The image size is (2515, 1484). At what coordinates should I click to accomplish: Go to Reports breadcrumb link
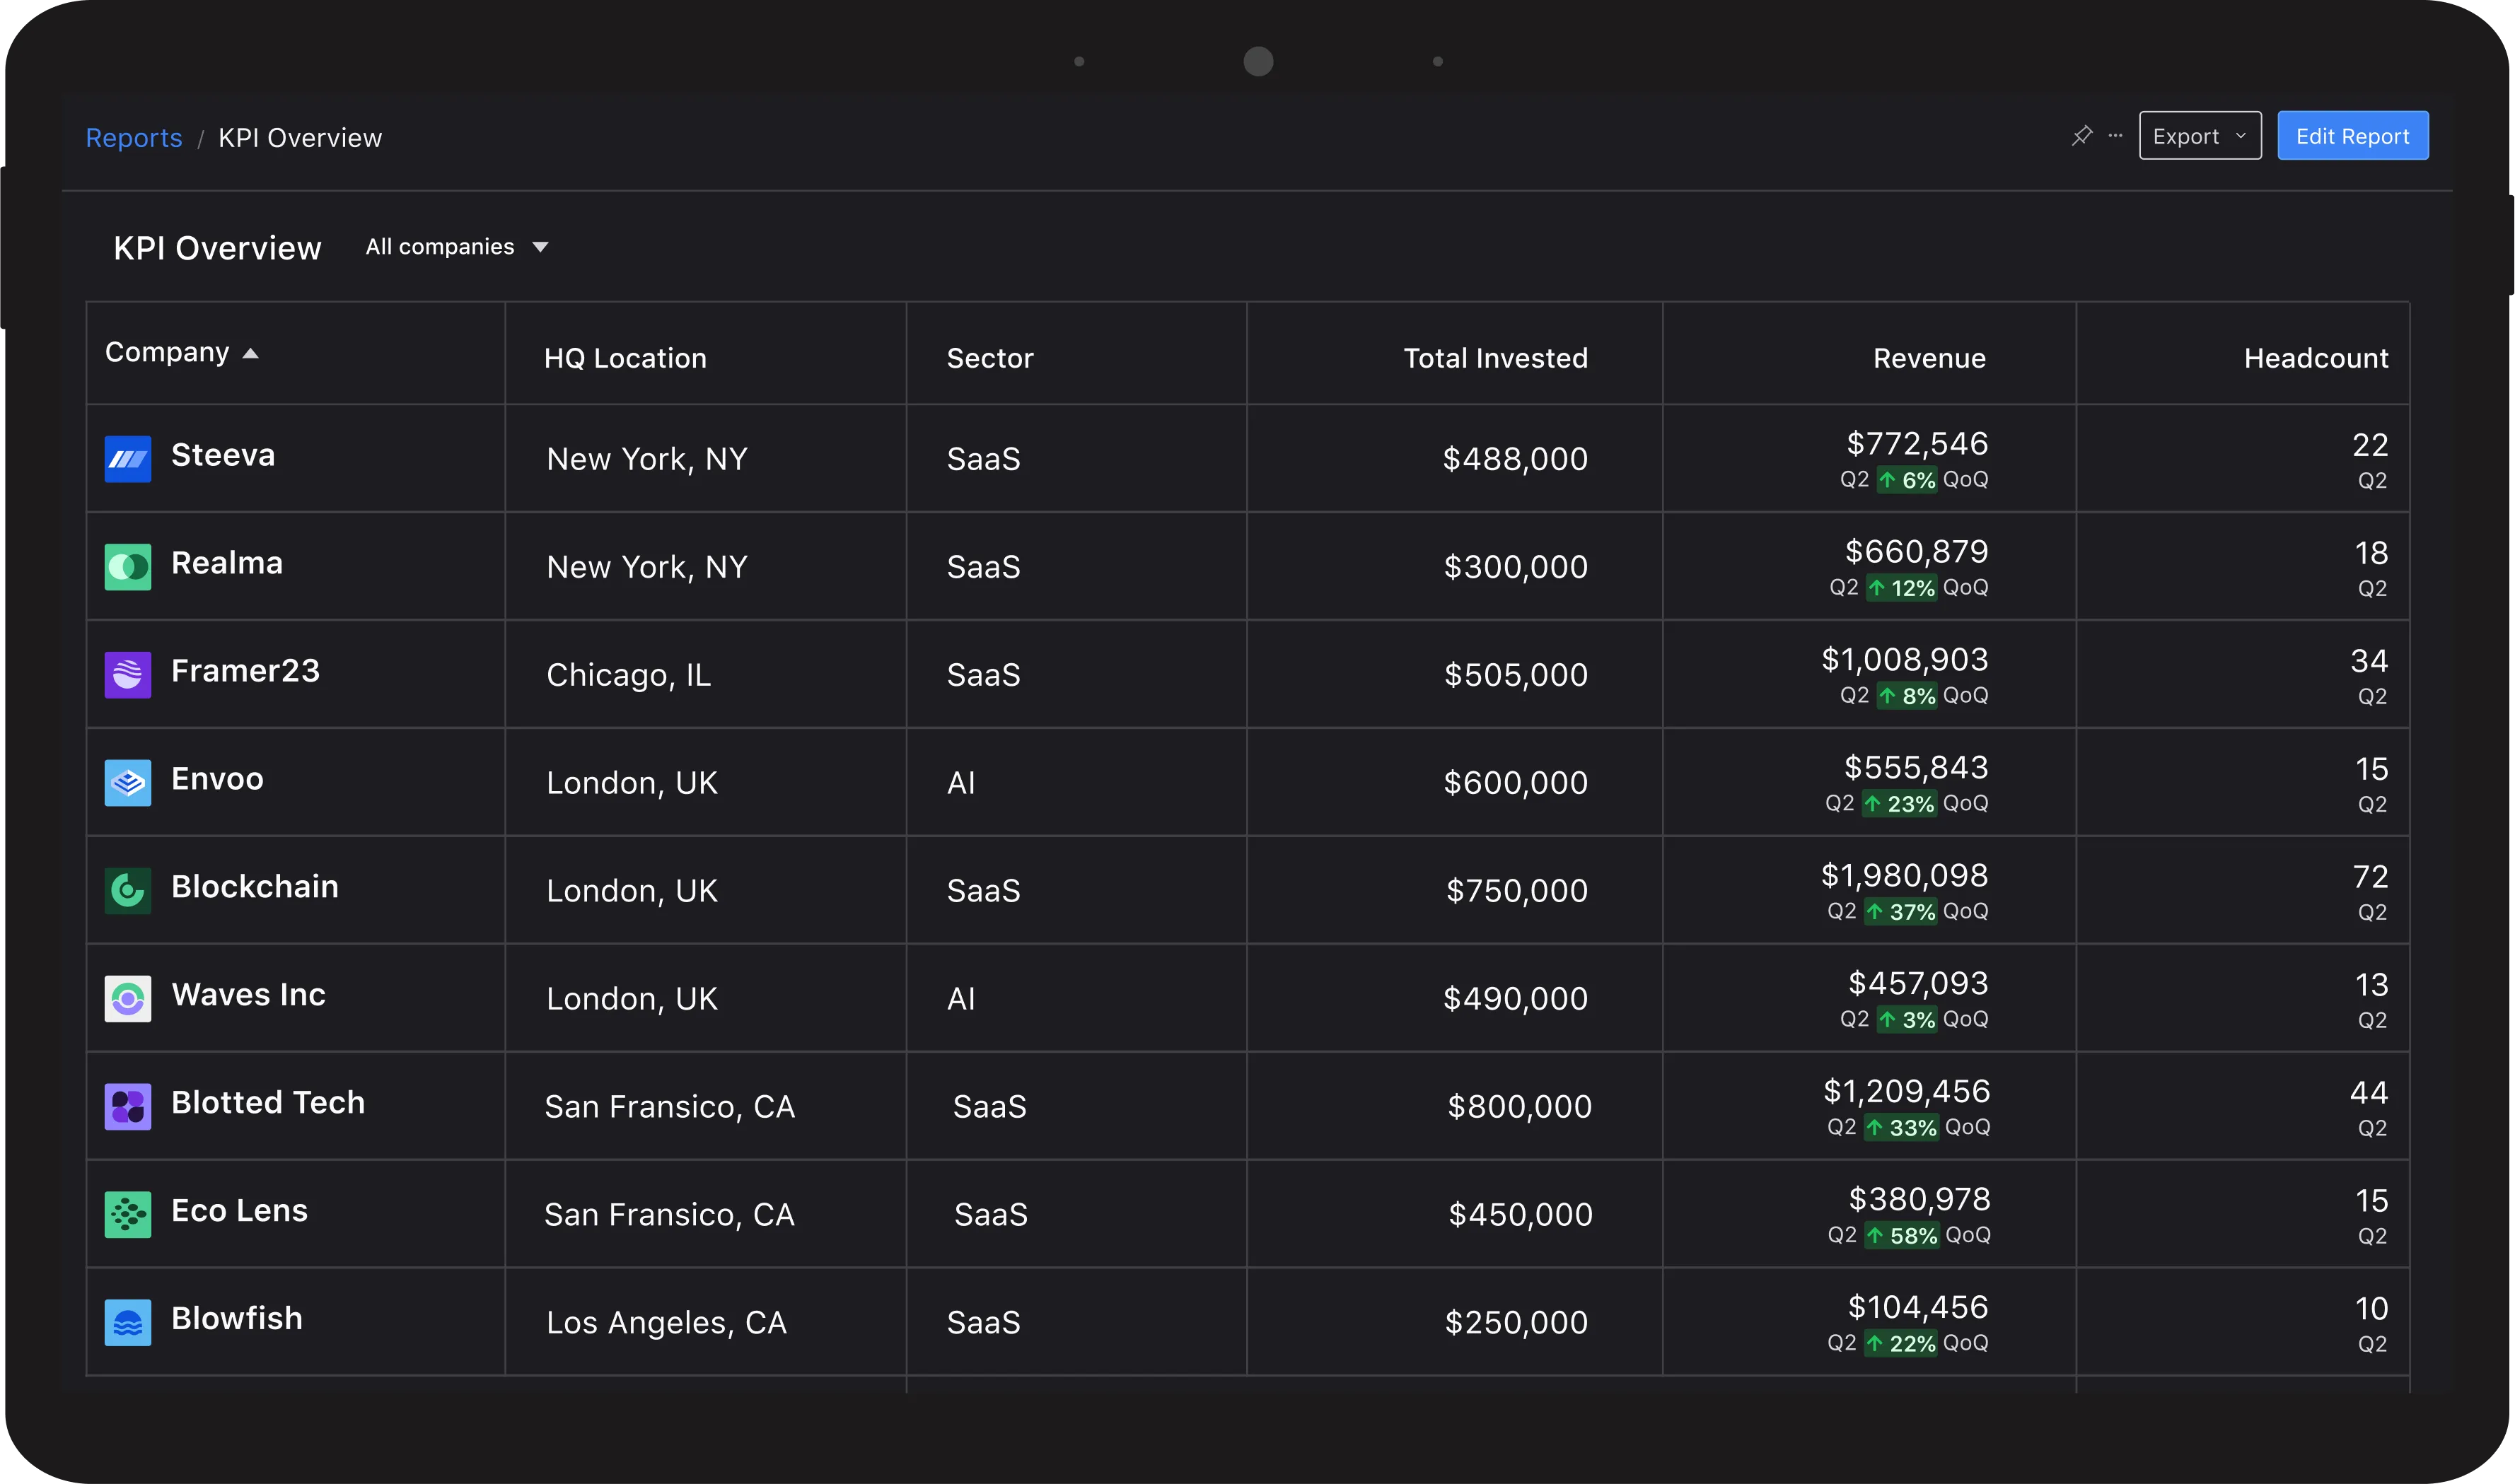point(134,138)
